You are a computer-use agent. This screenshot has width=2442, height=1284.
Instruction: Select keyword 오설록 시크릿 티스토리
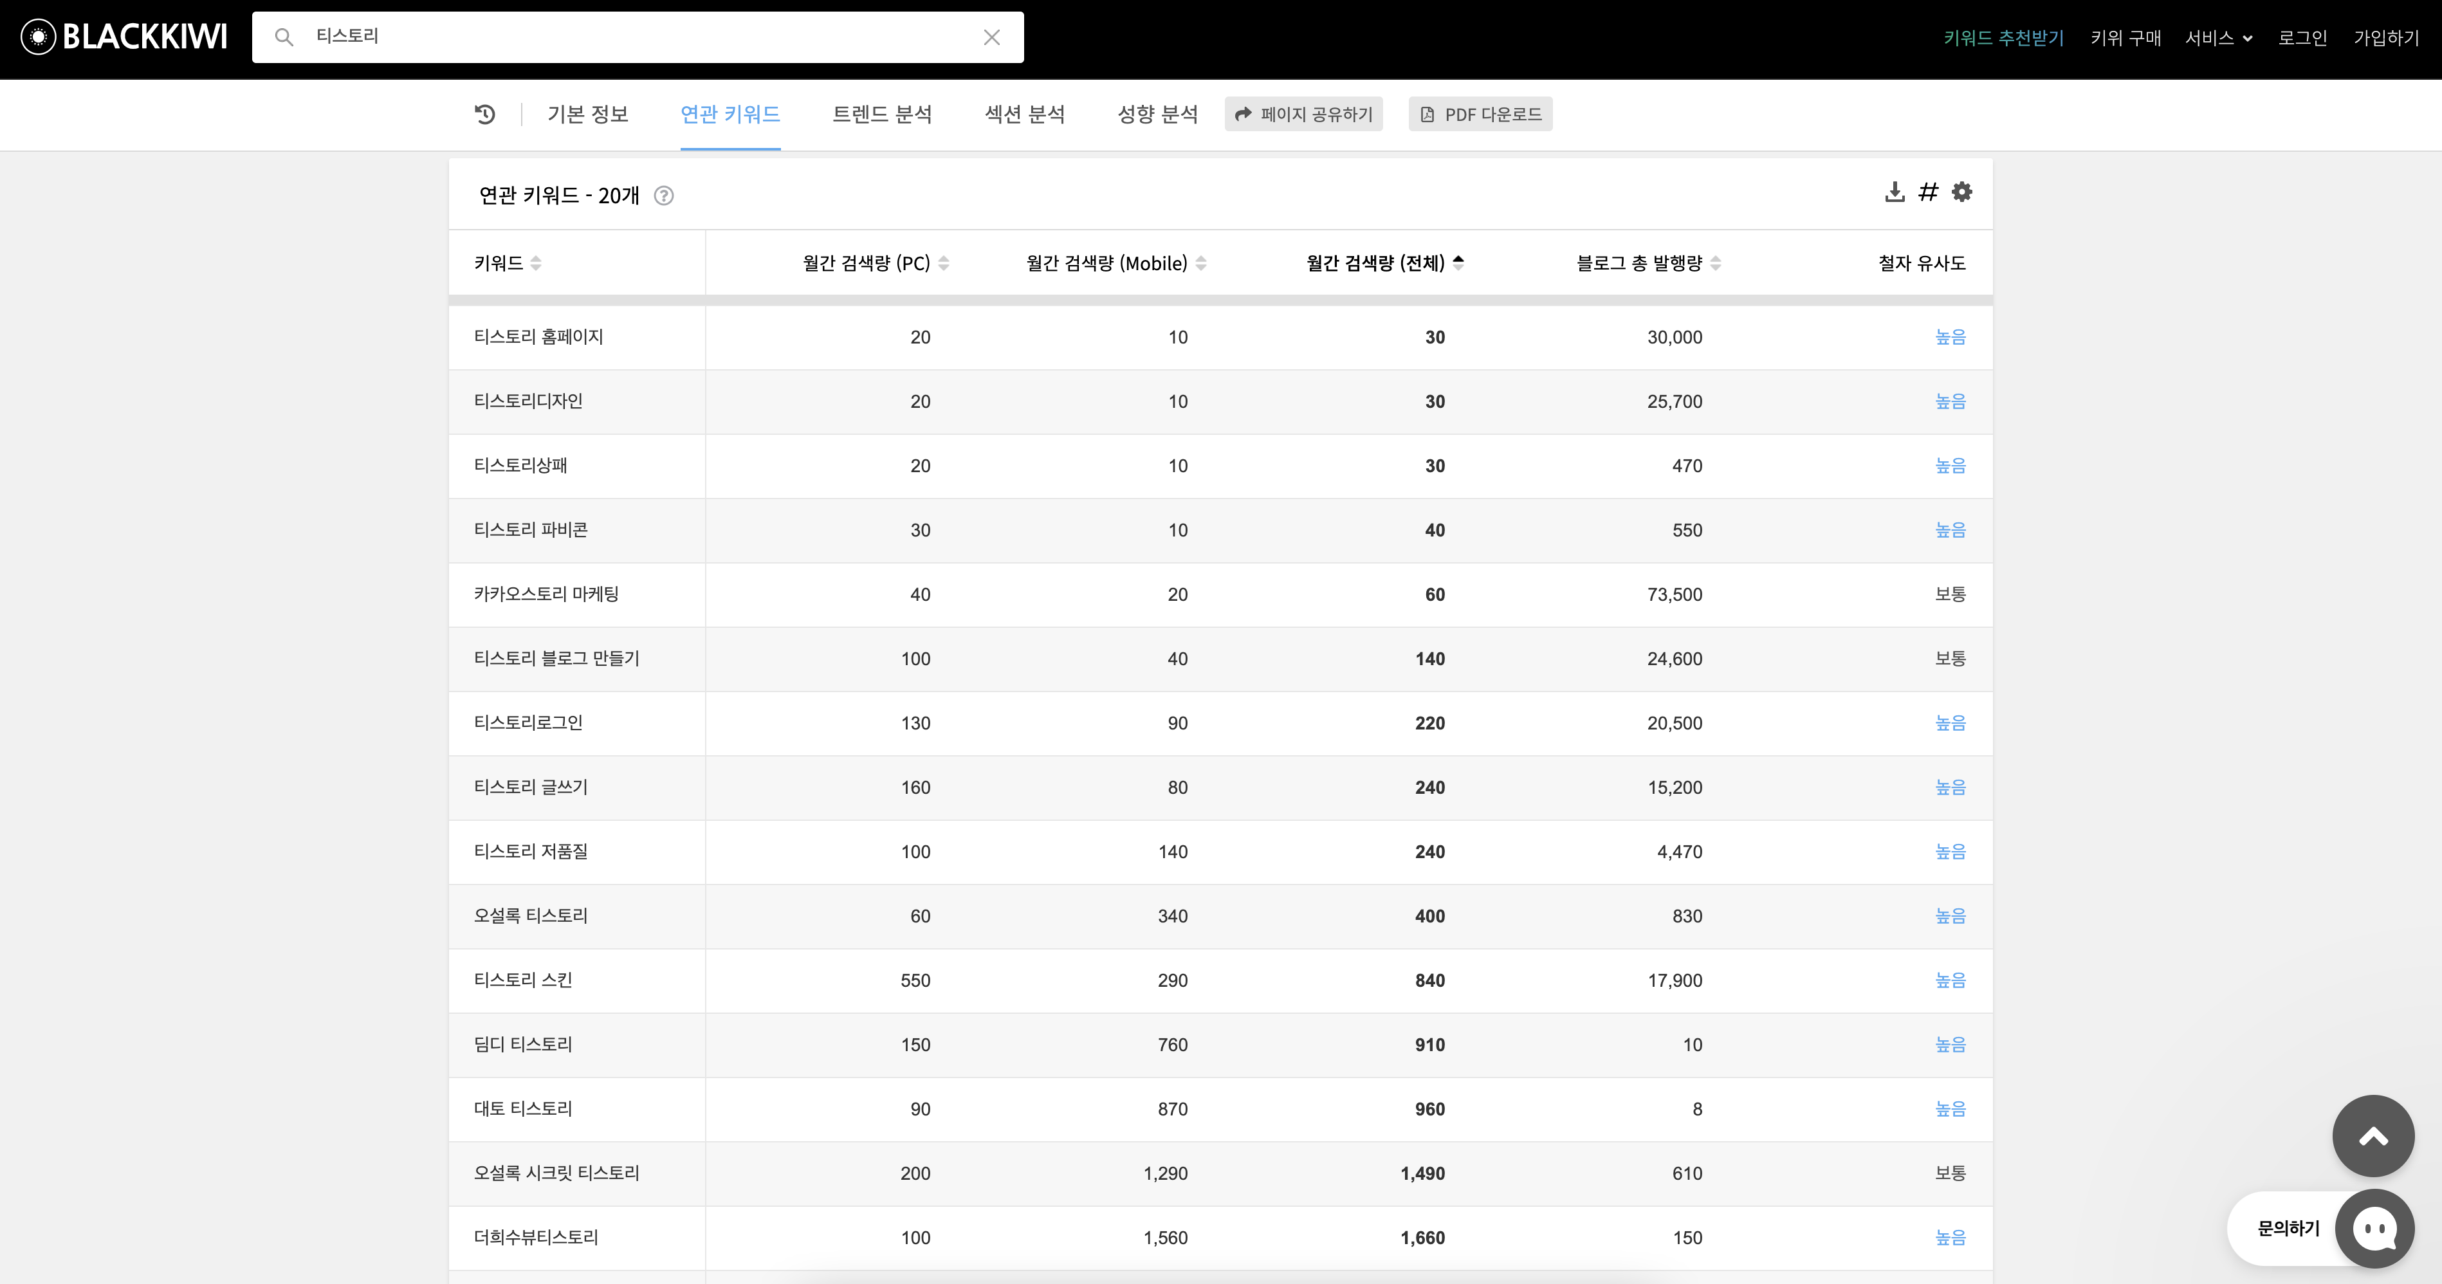click(x=556, y=1173)
